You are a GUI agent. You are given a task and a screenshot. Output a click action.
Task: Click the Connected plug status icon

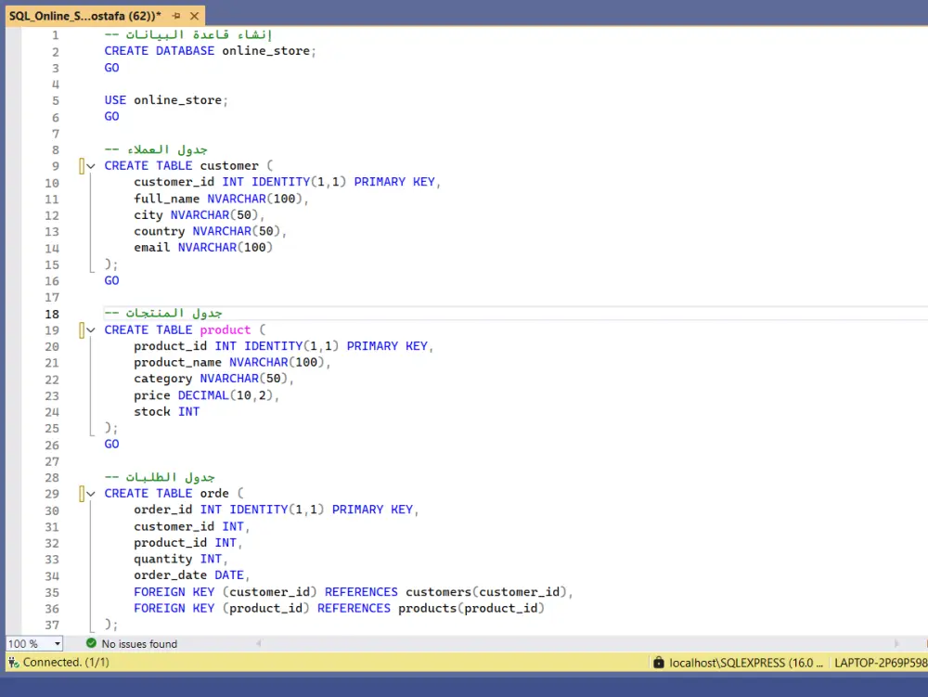click(14, 663)
